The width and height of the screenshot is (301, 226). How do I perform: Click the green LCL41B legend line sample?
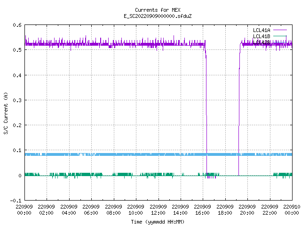[280, 36]
